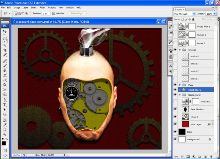Toggle visibility of wheel 5 layer

[x=175, y=117]
